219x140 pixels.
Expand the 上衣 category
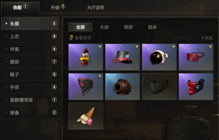[x=30, y=36]
